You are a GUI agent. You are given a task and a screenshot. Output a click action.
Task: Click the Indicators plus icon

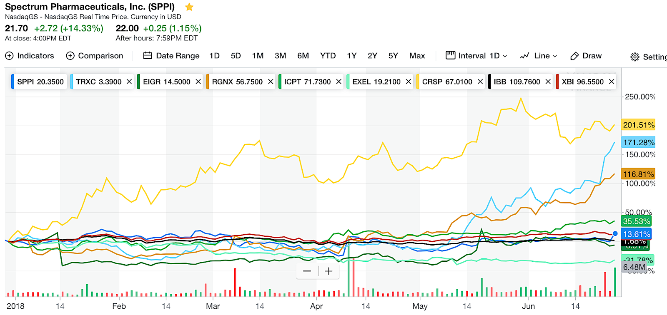[9, 56]
